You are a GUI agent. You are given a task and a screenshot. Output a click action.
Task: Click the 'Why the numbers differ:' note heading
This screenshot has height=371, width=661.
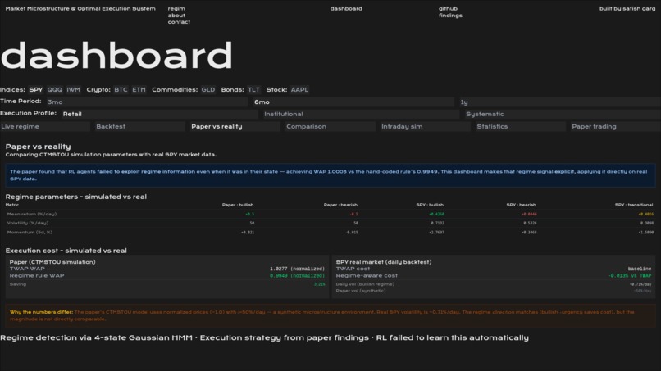(x=41, y=312)
